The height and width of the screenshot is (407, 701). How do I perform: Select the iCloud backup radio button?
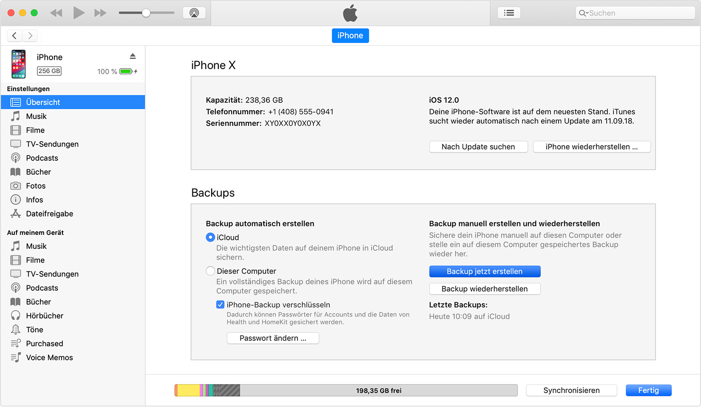(x=210, y=237)
